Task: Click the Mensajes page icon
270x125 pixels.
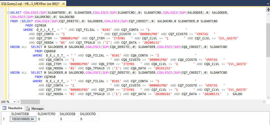Action: (28, 109)
